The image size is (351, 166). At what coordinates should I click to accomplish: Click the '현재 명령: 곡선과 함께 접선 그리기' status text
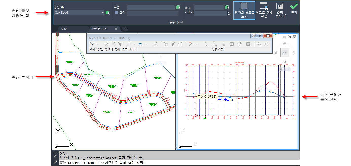coord(113,49)
